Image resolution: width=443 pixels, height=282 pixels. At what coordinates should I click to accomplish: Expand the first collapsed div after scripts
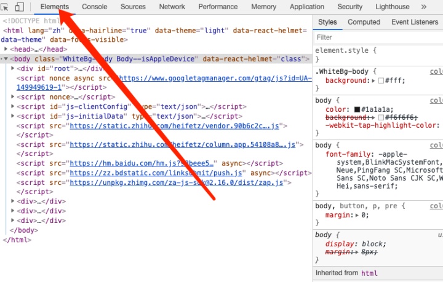pyautogui.click(x=12, y=201)
